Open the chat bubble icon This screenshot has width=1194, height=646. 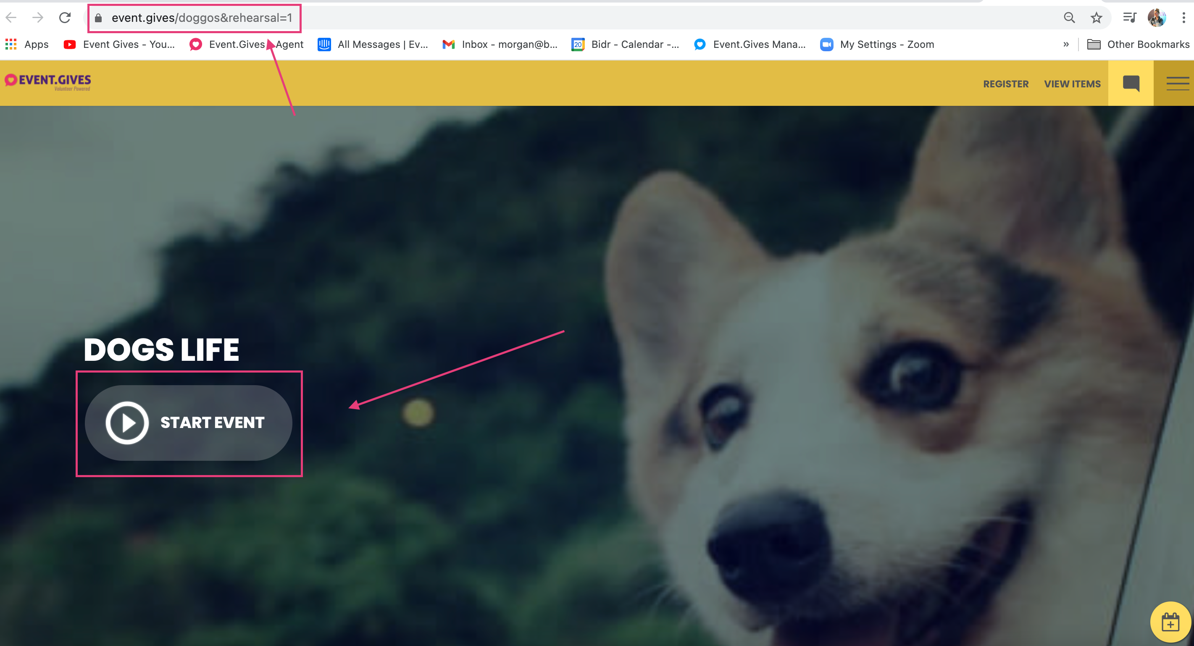(1131, 84)
